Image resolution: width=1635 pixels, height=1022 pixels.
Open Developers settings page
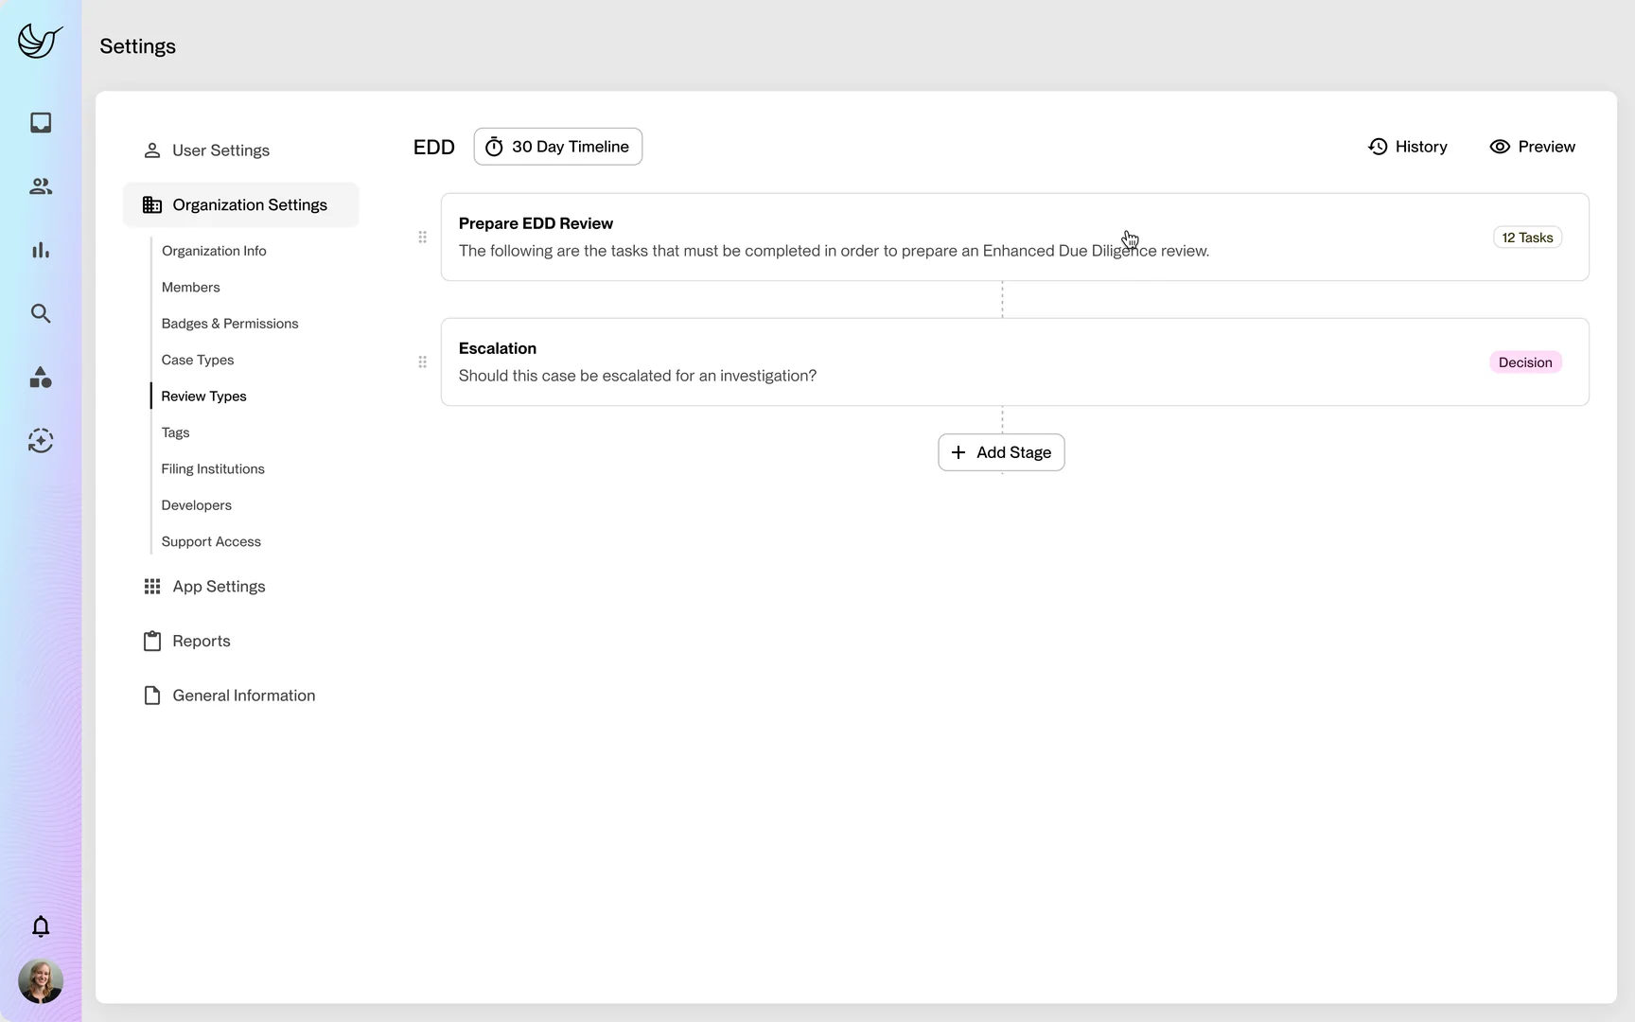[197, 505]
